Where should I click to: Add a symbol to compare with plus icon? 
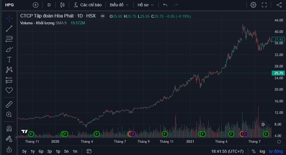pos(35,5)
